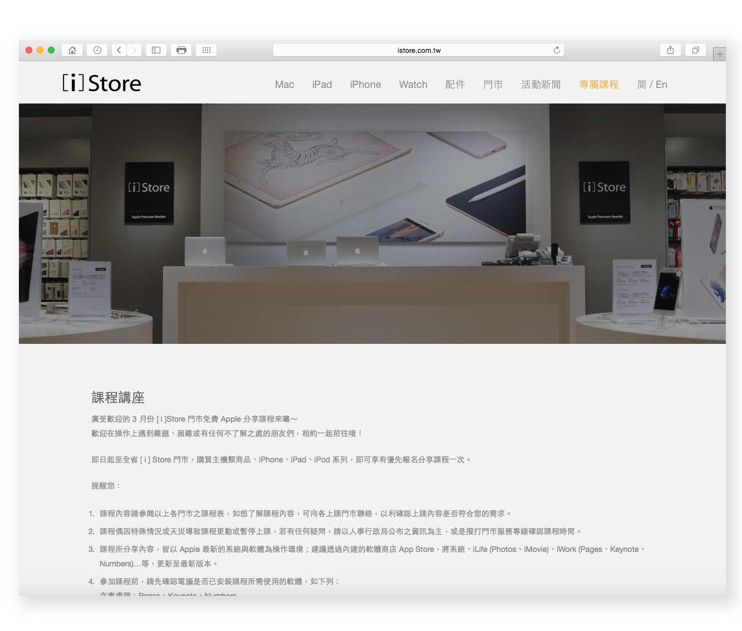Screen dimensions: 742x631
Task: Select iPad in the navigation bar
Action: click(x=322, y=85)
